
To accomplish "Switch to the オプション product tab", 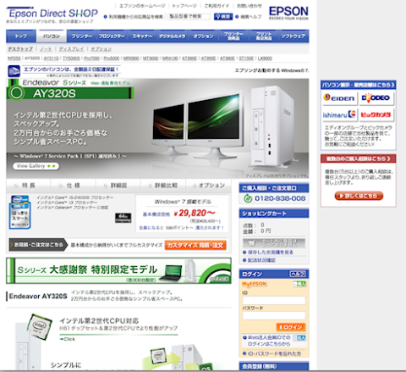I will pyautogui.click(x=209, y=186).
